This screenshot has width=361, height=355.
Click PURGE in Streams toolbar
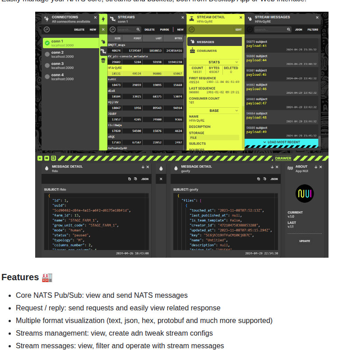tap(164, 29)
